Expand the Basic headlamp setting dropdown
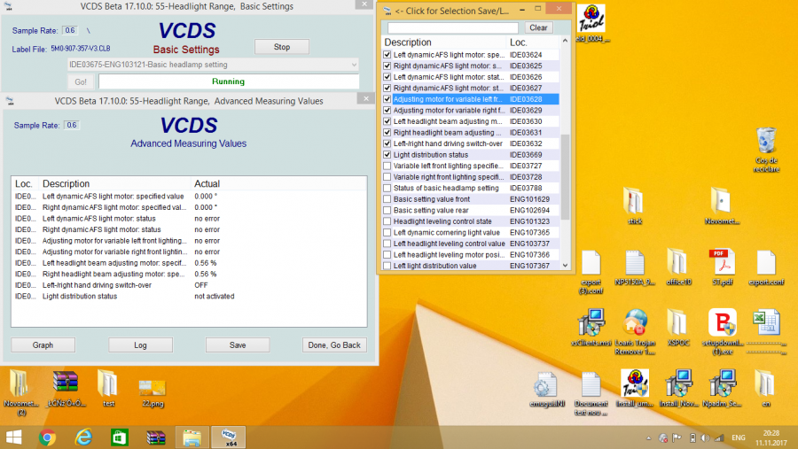The width and height of the screenshot is (798, 449). [354, 65]
